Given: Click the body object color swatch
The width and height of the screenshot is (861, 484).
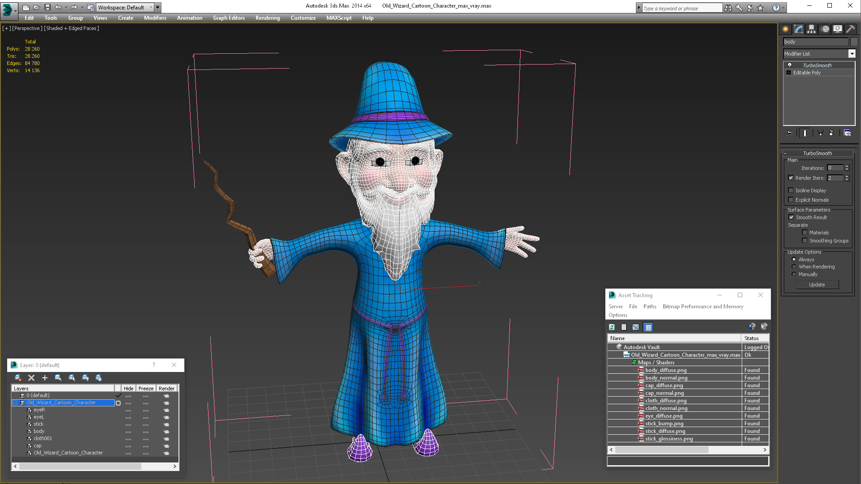Looking at the screenshot, I should point(854,42).
